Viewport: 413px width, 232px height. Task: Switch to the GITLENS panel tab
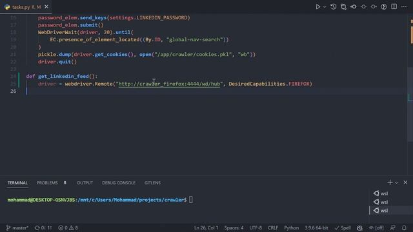[x=152, y=183]
